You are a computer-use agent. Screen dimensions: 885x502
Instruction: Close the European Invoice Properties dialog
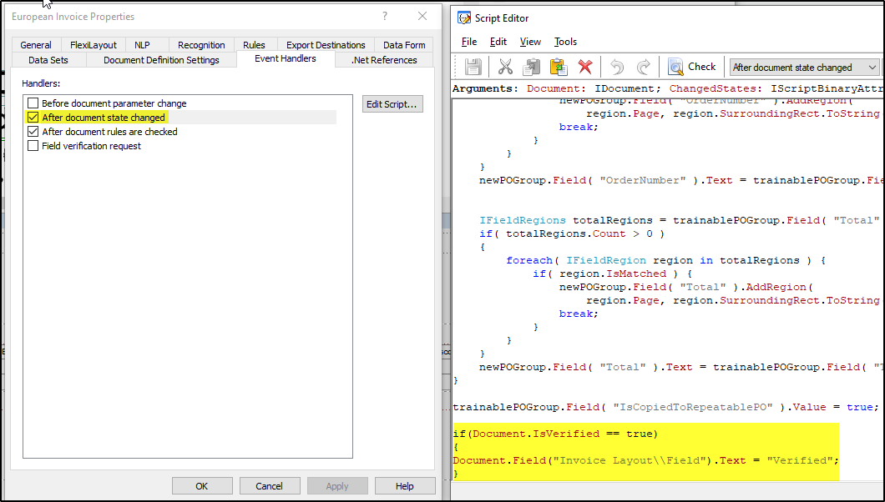(422, 17)
